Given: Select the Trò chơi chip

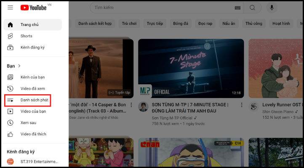Looking at the screenshot, I should click(x=129, y=23).
